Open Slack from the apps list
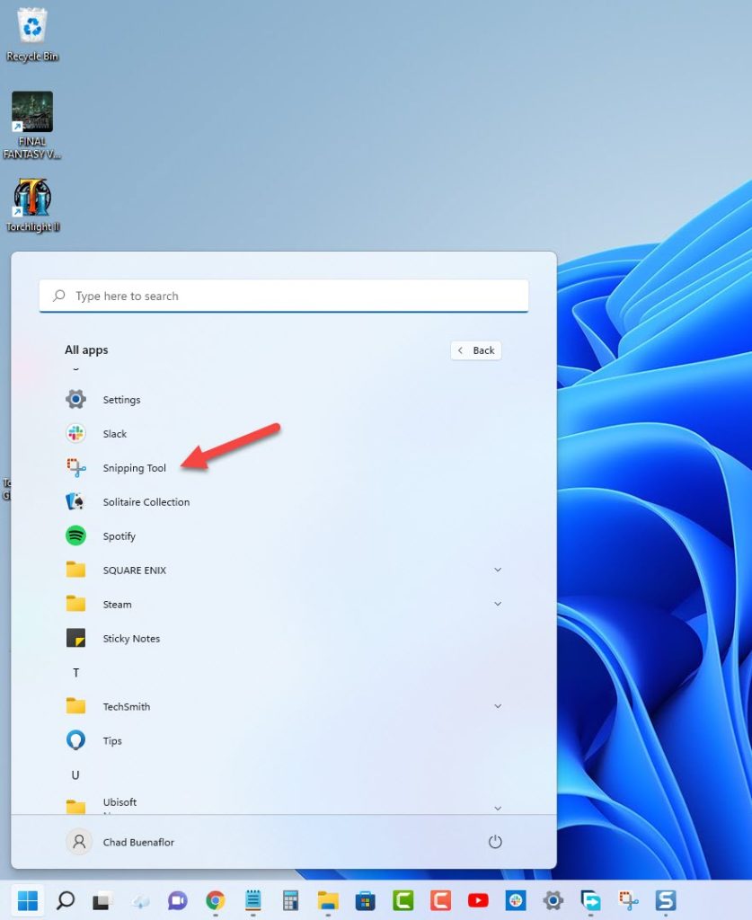This screenshot has width=752, height=920. point(112,433)
